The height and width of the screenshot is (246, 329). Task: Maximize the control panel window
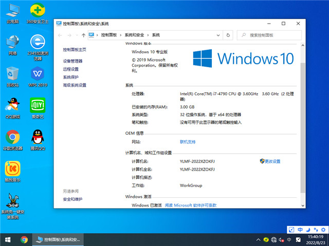283,24
